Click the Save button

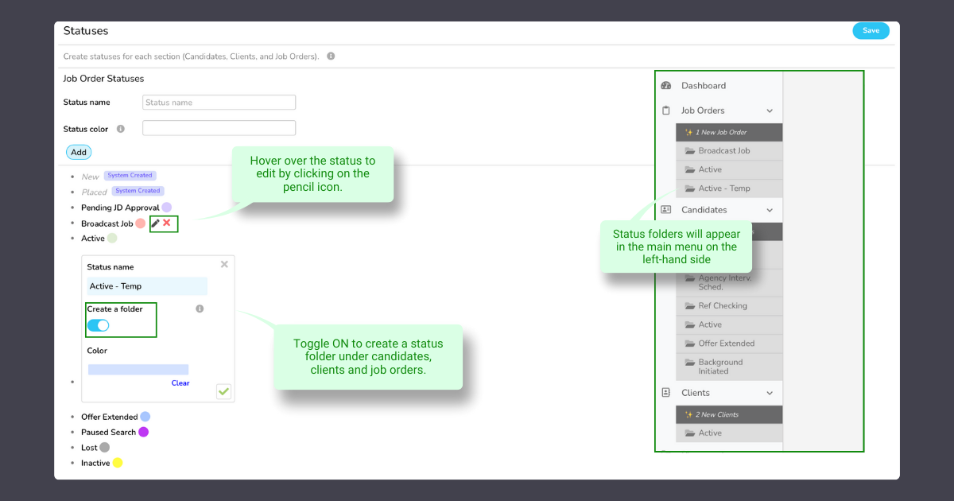coord(871,30)
